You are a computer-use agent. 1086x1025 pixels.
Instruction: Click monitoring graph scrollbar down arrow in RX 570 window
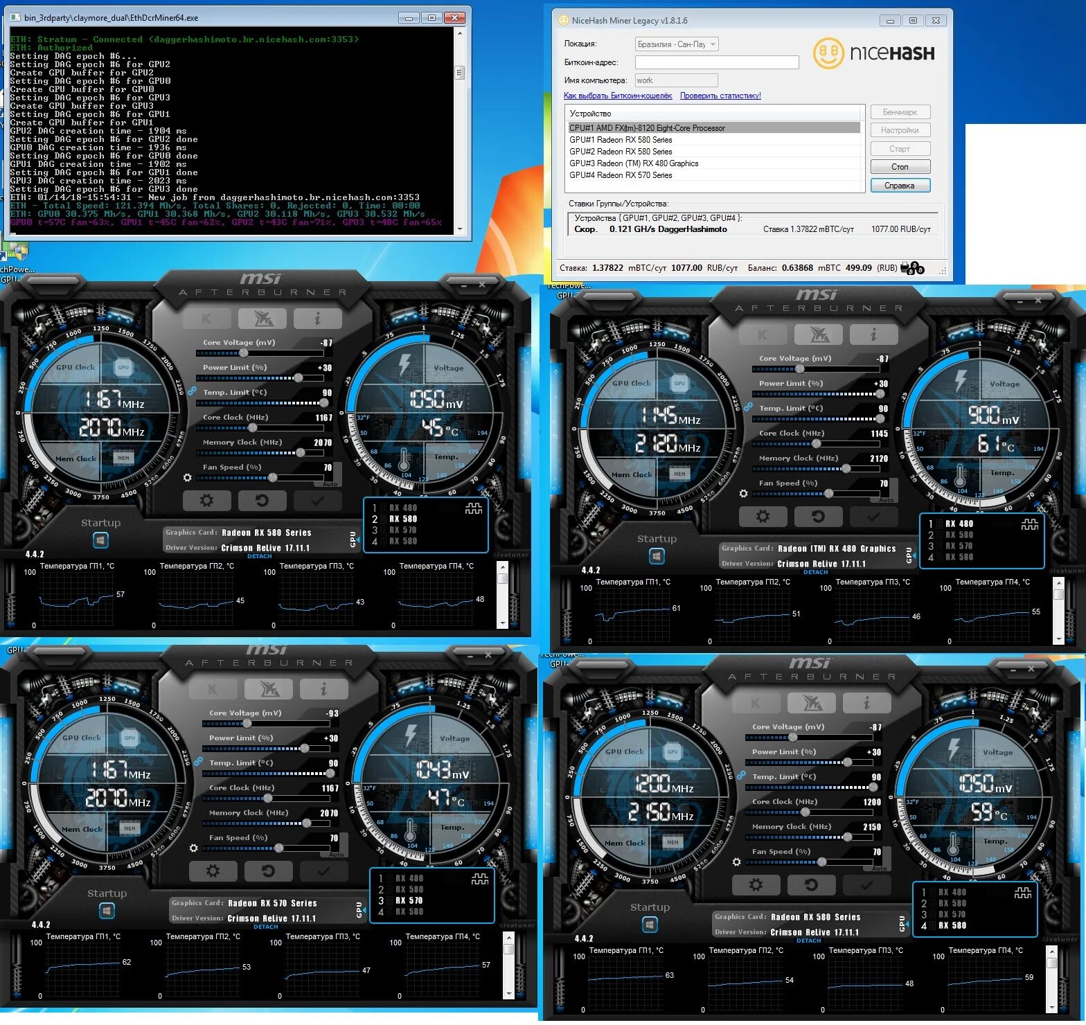(x=509, y=994)
